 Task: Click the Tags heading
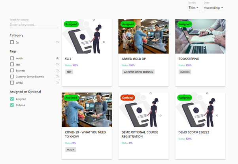point(13,51)
